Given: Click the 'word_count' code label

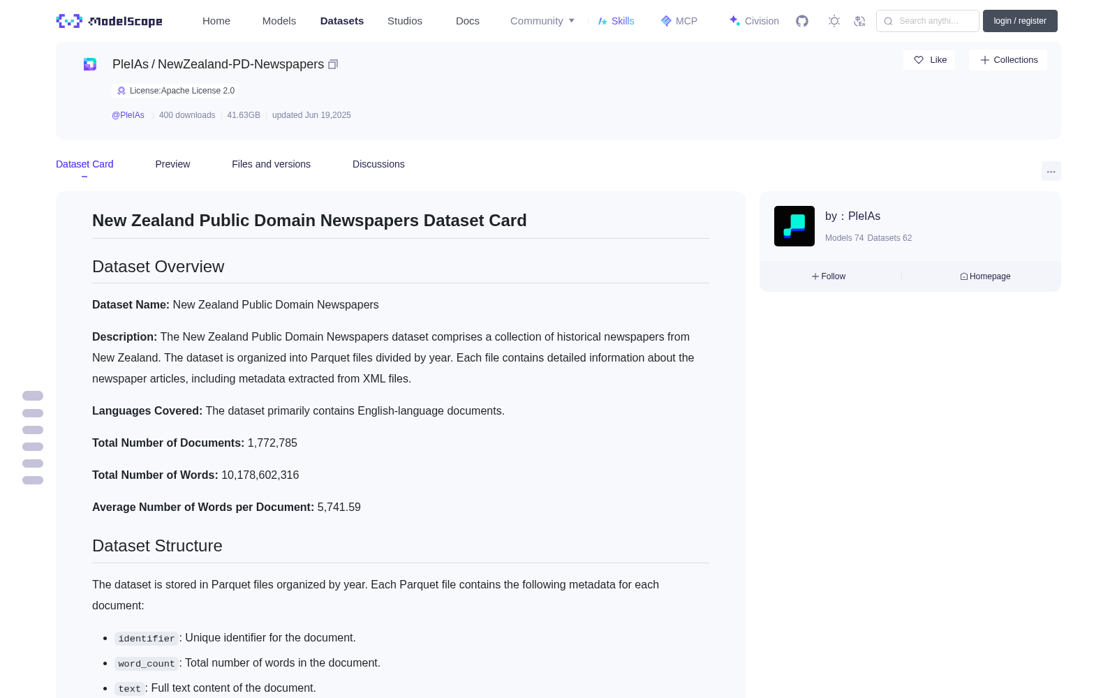Looking at the screenshot, I should (x=147, y=664).
